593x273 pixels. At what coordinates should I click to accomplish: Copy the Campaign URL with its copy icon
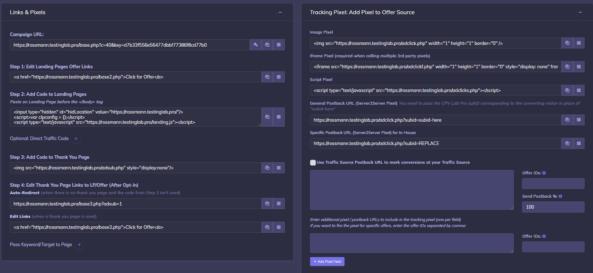[267, 45]
